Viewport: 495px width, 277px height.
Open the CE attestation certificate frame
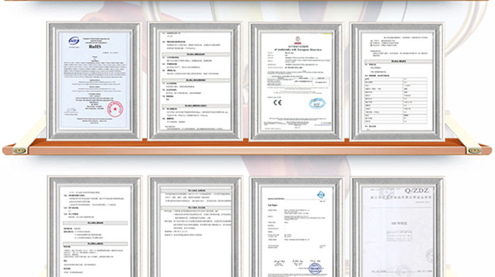click(x=296, y=81)
